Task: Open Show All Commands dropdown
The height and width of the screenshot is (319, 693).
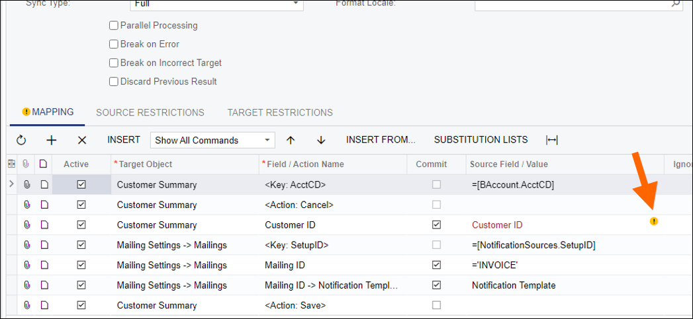Action: (x=212, y=140)
